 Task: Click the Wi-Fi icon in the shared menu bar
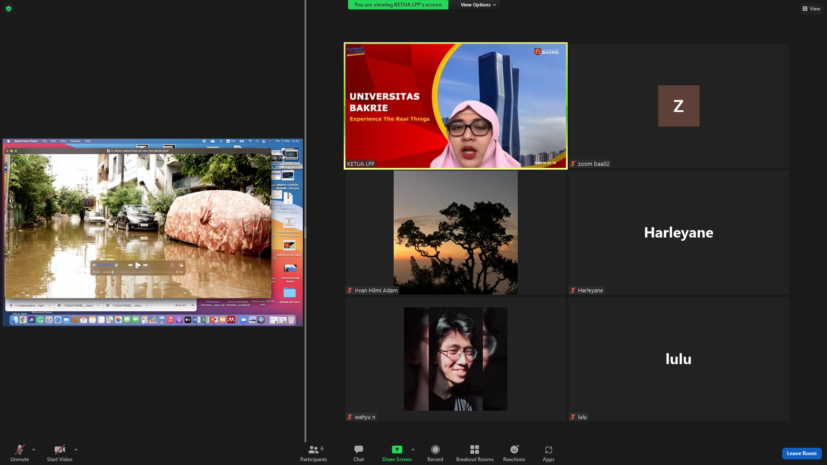[x=250, y=141]
